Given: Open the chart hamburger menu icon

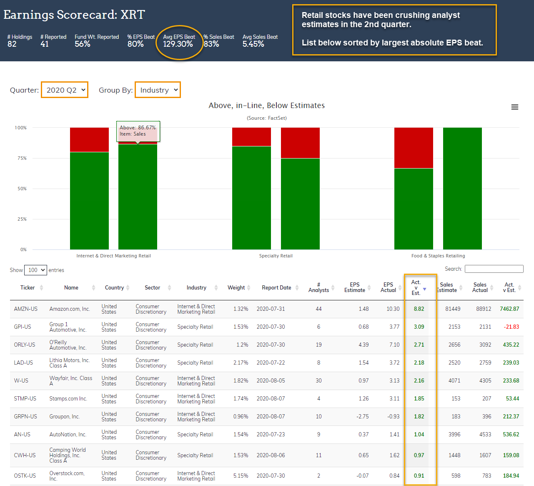Looking at the screenshot, I should click(515, 107).
